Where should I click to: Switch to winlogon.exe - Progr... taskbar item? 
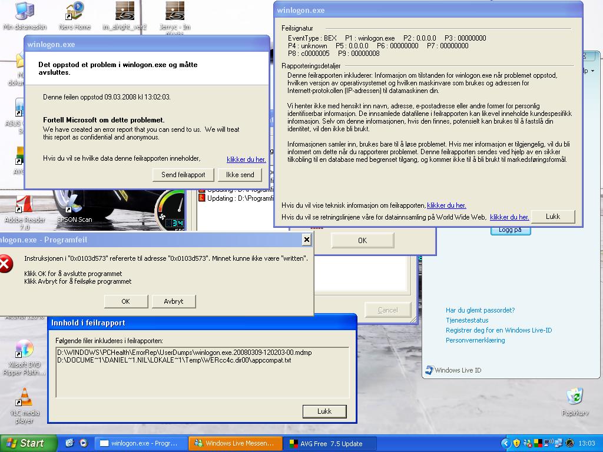pos(141,444)
